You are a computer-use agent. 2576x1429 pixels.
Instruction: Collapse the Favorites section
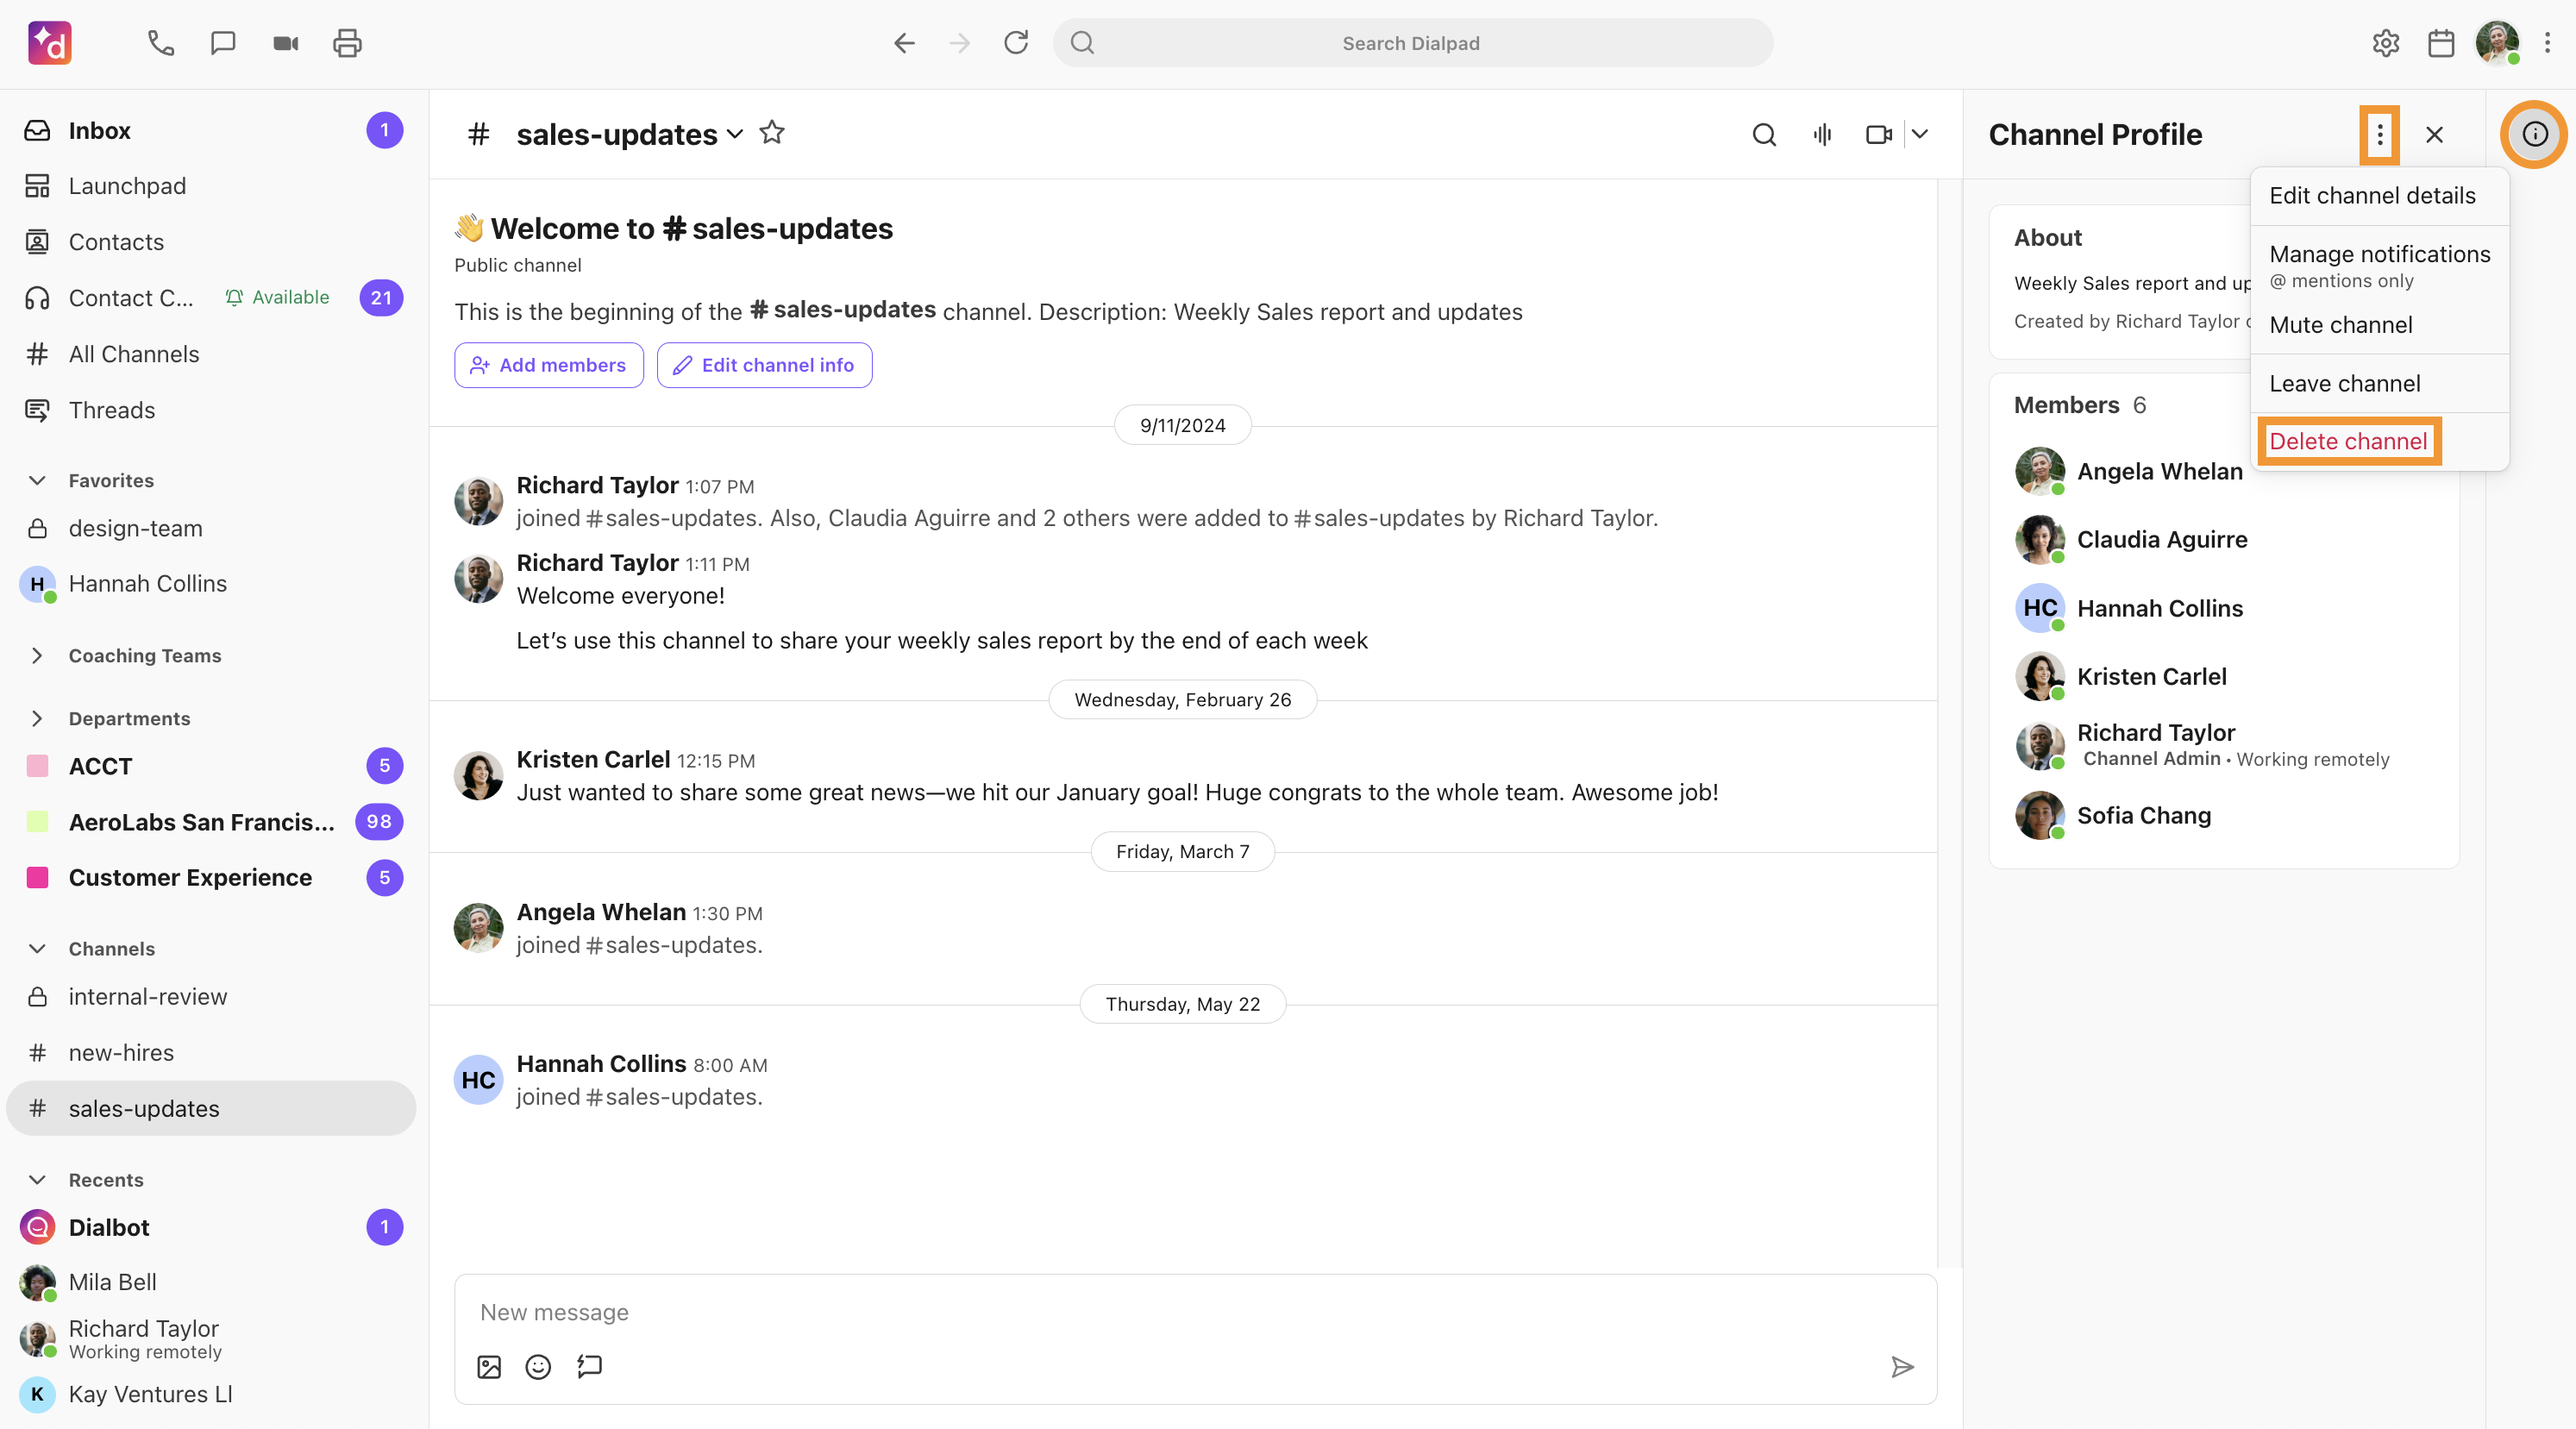[37, 481]
